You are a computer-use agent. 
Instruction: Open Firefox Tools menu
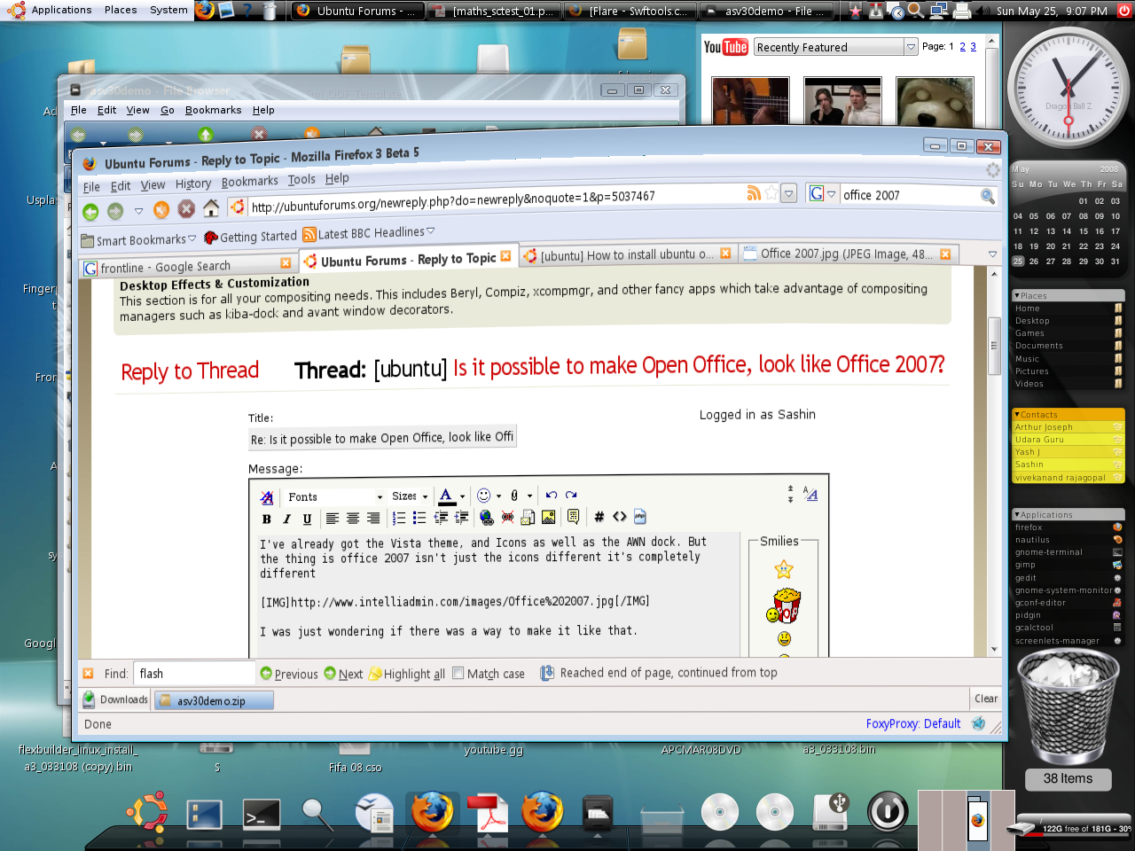coord(301,179)
